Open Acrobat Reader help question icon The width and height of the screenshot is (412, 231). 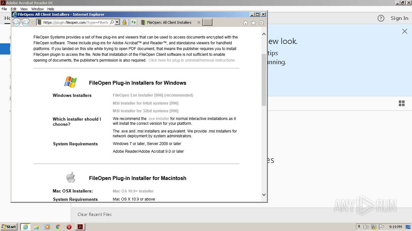point(381,18)
